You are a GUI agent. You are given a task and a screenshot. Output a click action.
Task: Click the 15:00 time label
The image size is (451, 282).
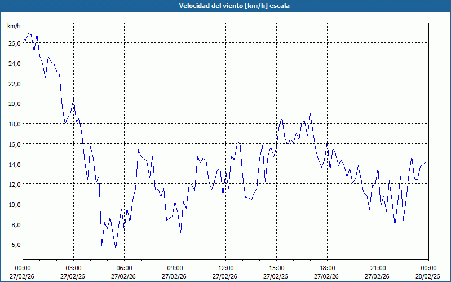pos(276,268)
